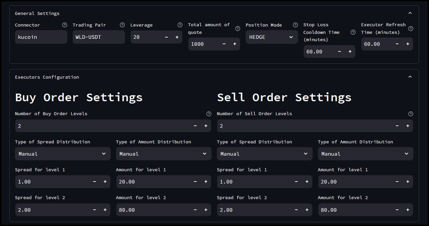Screen dimensions: 429x226
Task: Click help icon for Total amount of quote
Action: click(237, 29)
